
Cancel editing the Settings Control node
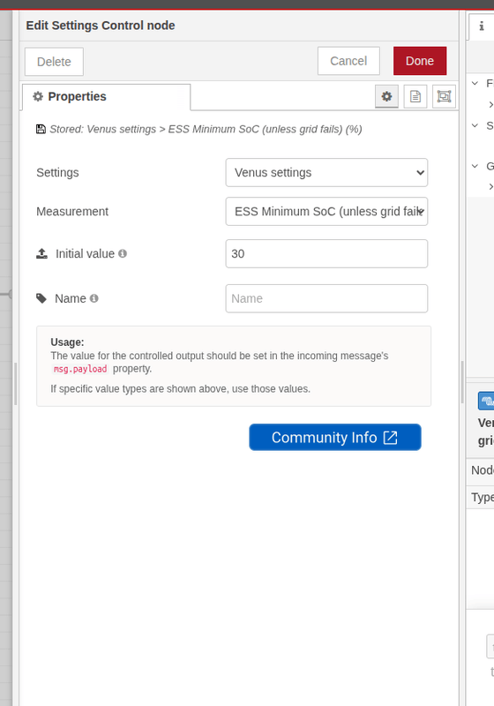click(x=348, y=61)
